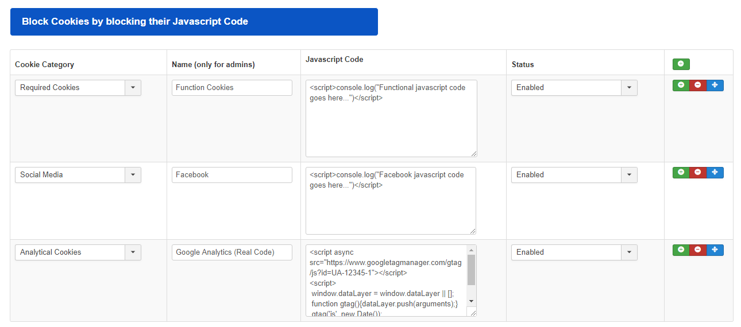This screenshot has width=741, height=327.
Task: Click into Functional javascript code textarea
Action: (x=391, y=118)
